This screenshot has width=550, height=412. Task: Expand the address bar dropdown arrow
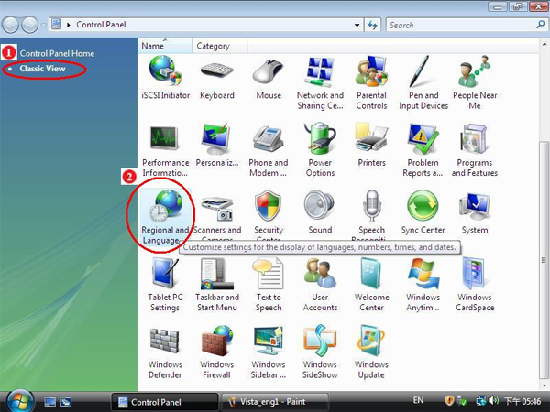pos(357,26)
